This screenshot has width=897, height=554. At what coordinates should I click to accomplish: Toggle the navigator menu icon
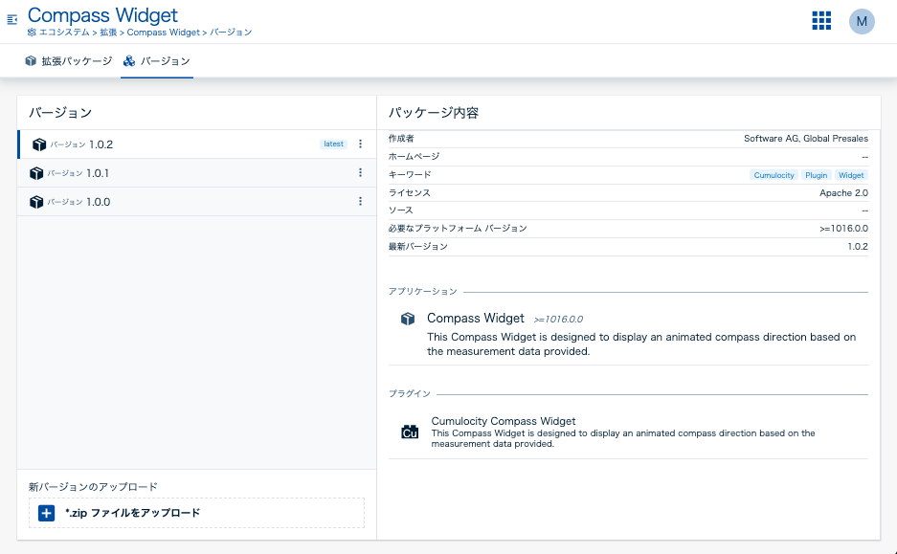point(12,20)
